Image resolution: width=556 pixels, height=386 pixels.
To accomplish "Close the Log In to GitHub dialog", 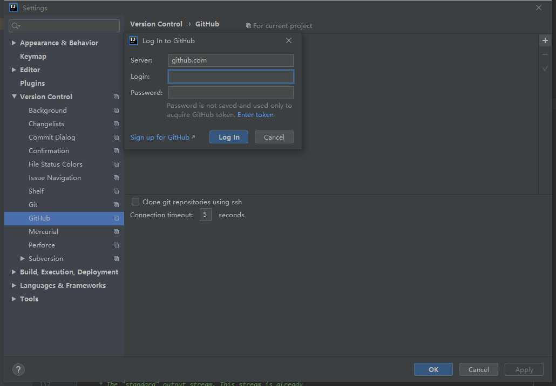I will tap(289, 40).
